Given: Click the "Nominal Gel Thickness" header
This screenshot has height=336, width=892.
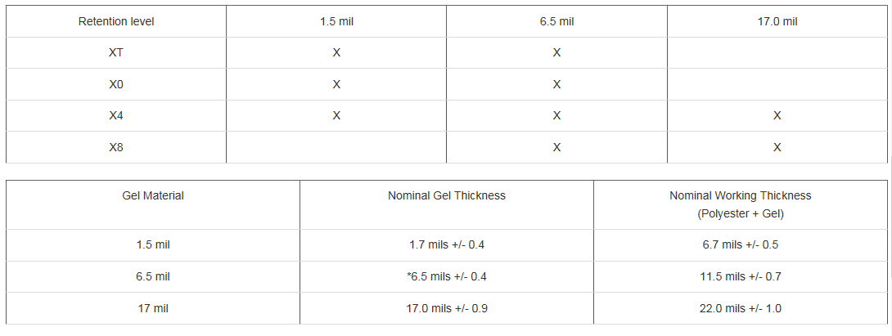Looking at the screenshot, I should click(447, 195).
